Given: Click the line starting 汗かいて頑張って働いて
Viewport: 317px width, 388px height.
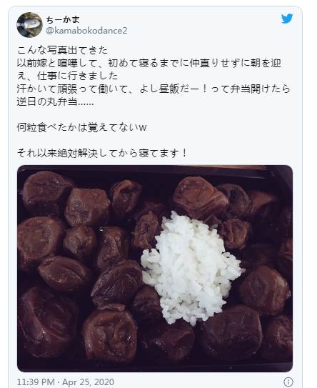Looking at the screenshot, I should pos(154,89).
